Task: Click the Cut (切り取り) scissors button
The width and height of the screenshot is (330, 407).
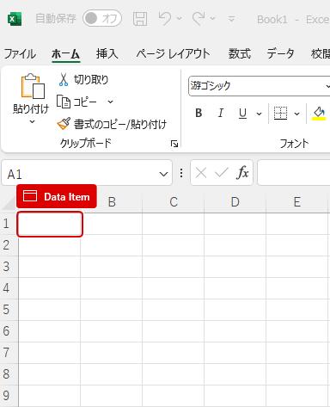Action: click(83, 79)
